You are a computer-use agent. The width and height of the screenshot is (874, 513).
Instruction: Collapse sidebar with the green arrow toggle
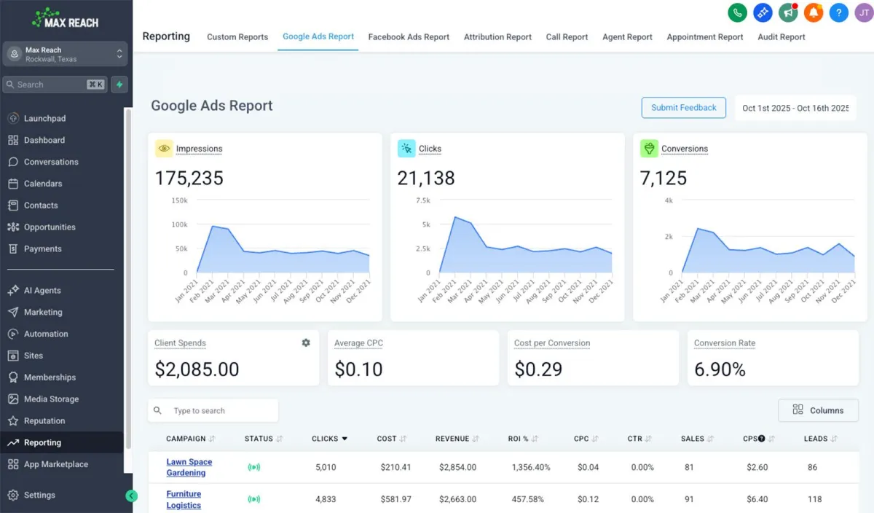click(131, 496)
